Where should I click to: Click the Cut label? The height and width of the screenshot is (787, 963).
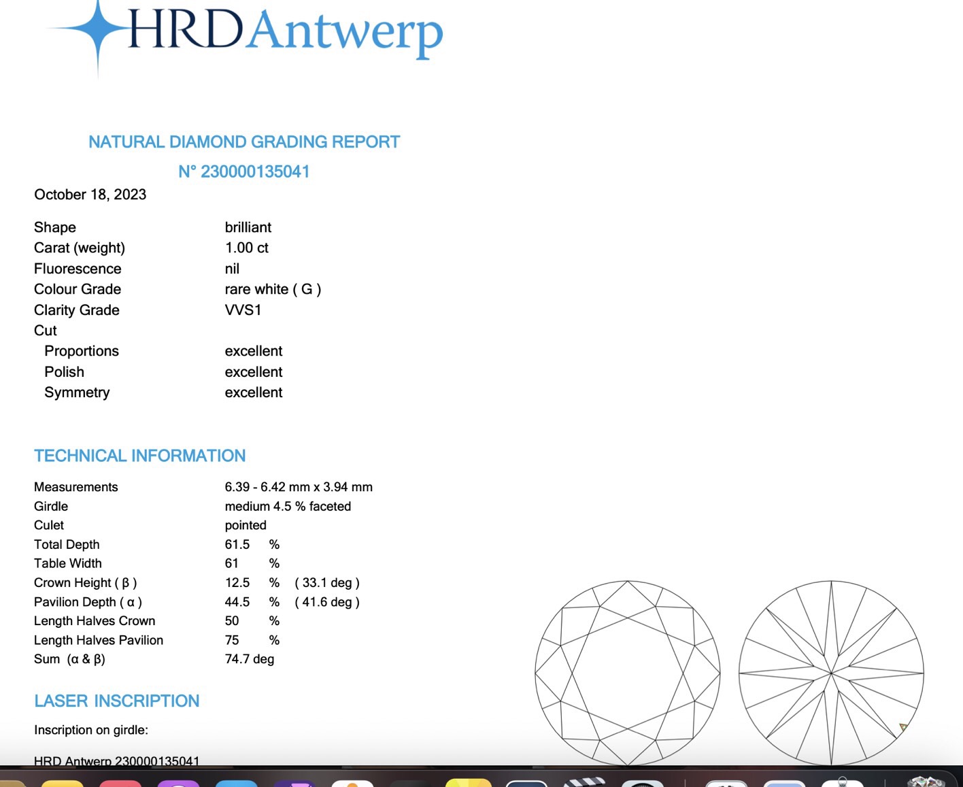(x=46, y=331)
